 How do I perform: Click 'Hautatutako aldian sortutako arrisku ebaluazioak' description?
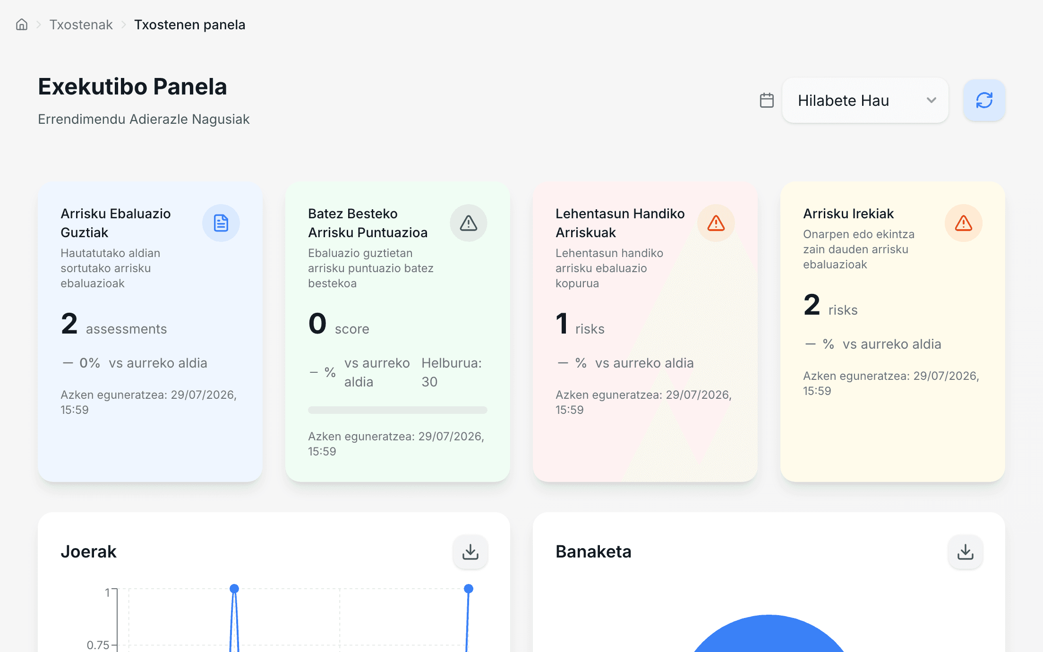[111, 268]
